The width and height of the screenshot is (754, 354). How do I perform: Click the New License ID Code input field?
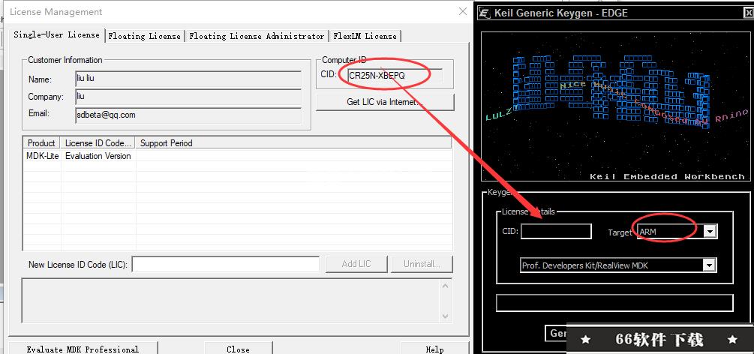[226, 264]
